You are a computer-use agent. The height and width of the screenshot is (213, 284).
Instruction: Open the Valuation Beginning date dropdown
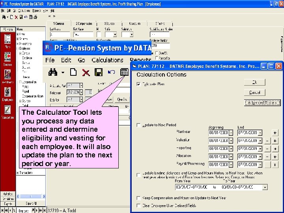click(x=231, y=140)
